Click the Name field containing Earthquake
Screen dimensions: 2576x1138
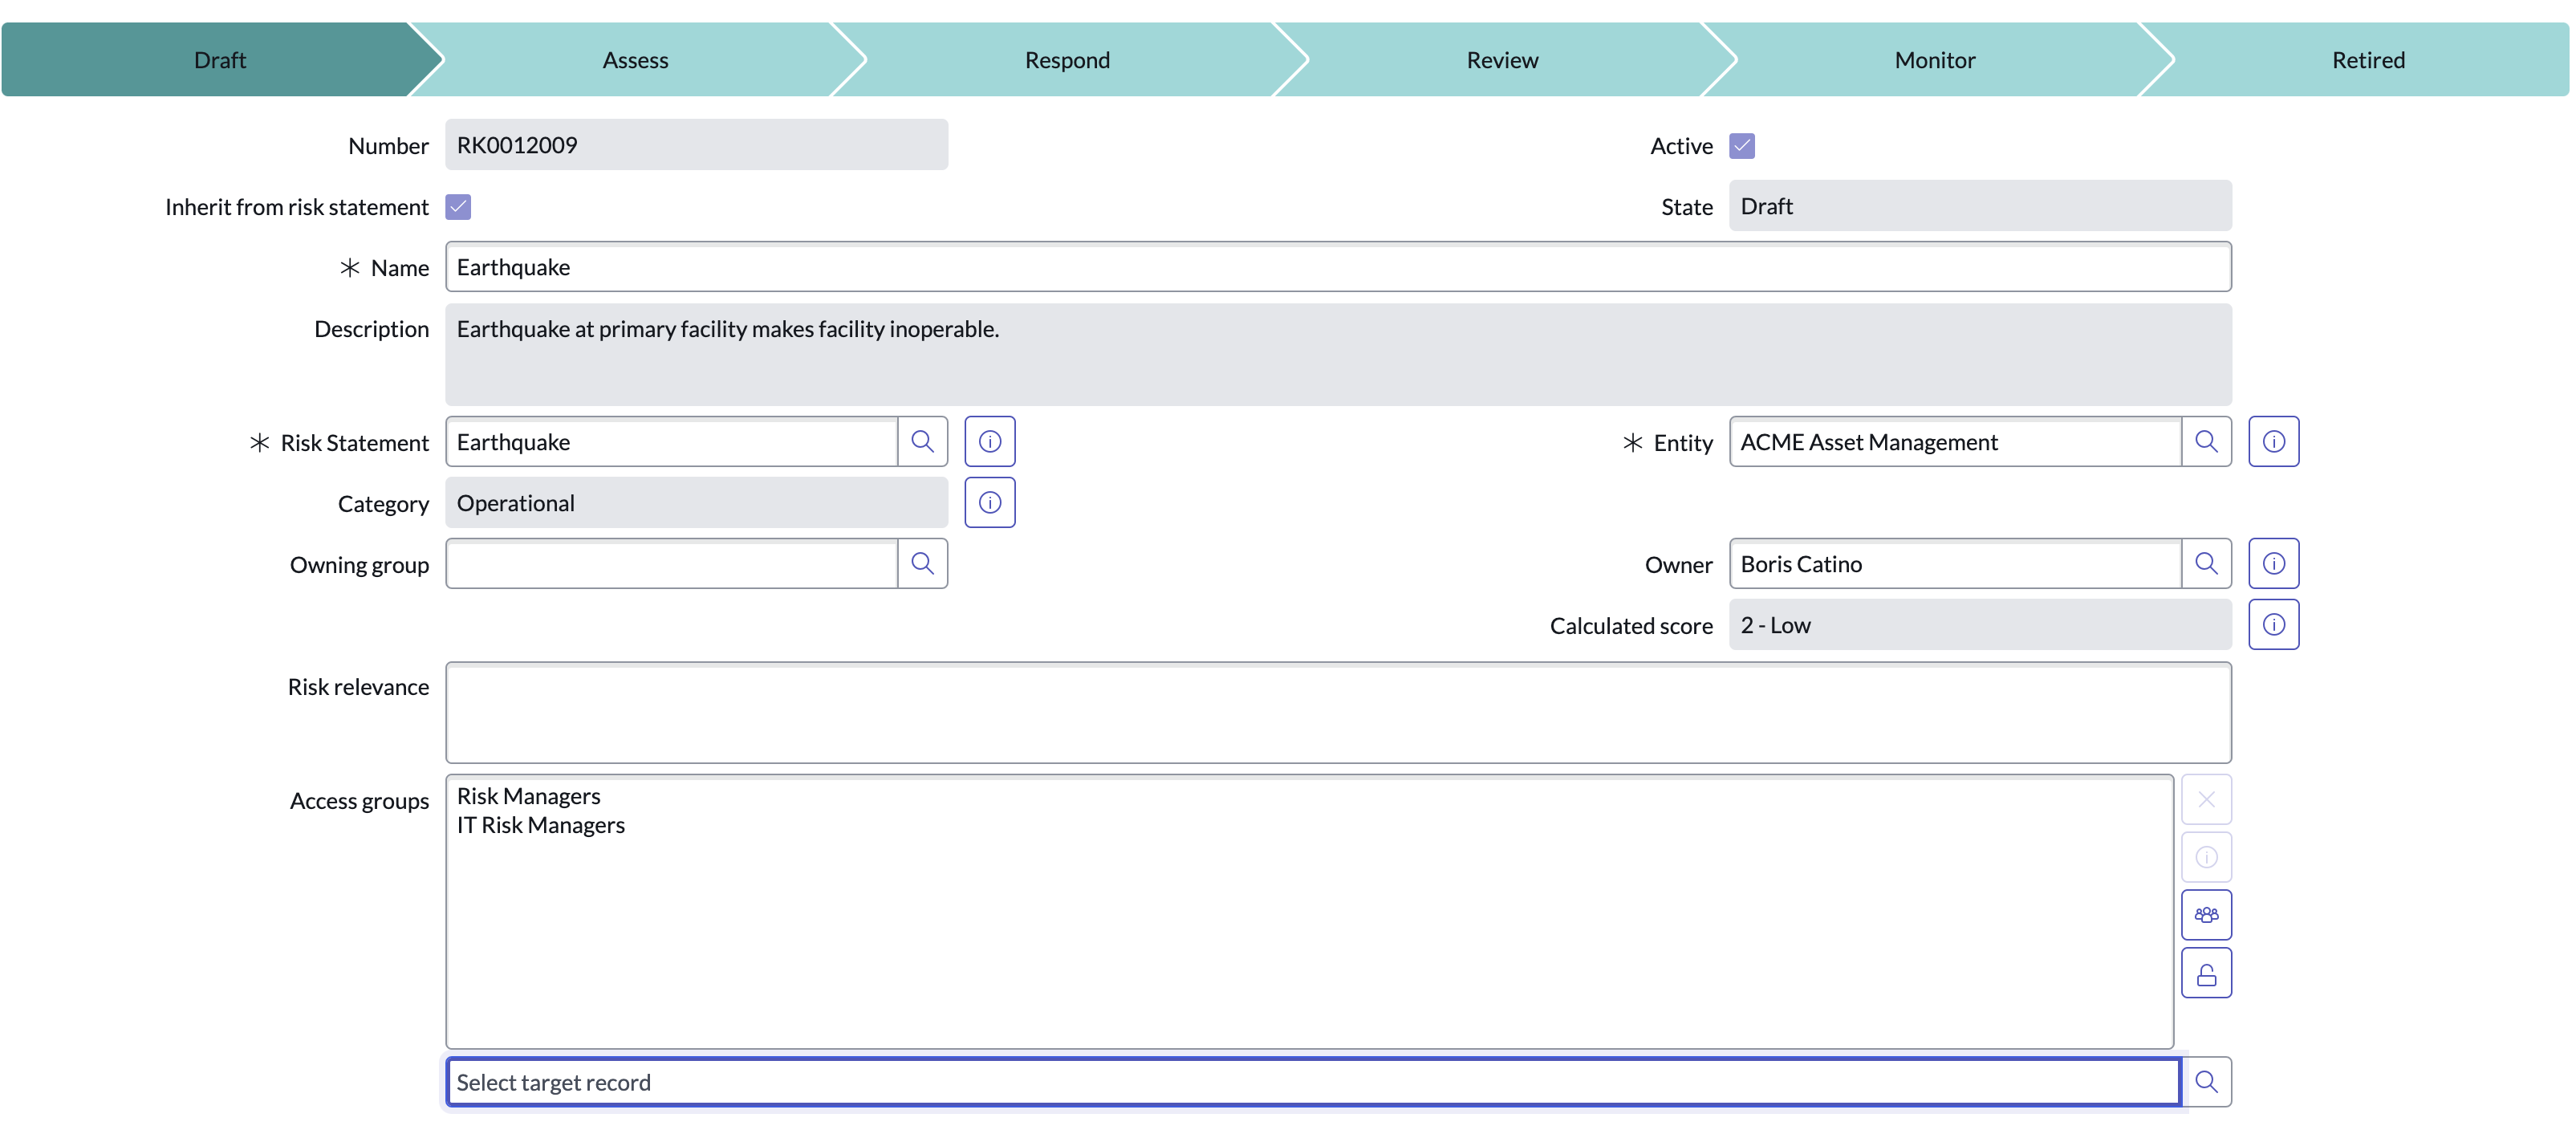tap(1338, 267)
